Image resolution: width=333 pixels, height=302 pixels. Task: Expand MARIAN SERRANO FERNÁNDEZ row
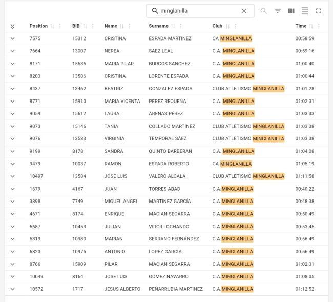tap(12, 239)
